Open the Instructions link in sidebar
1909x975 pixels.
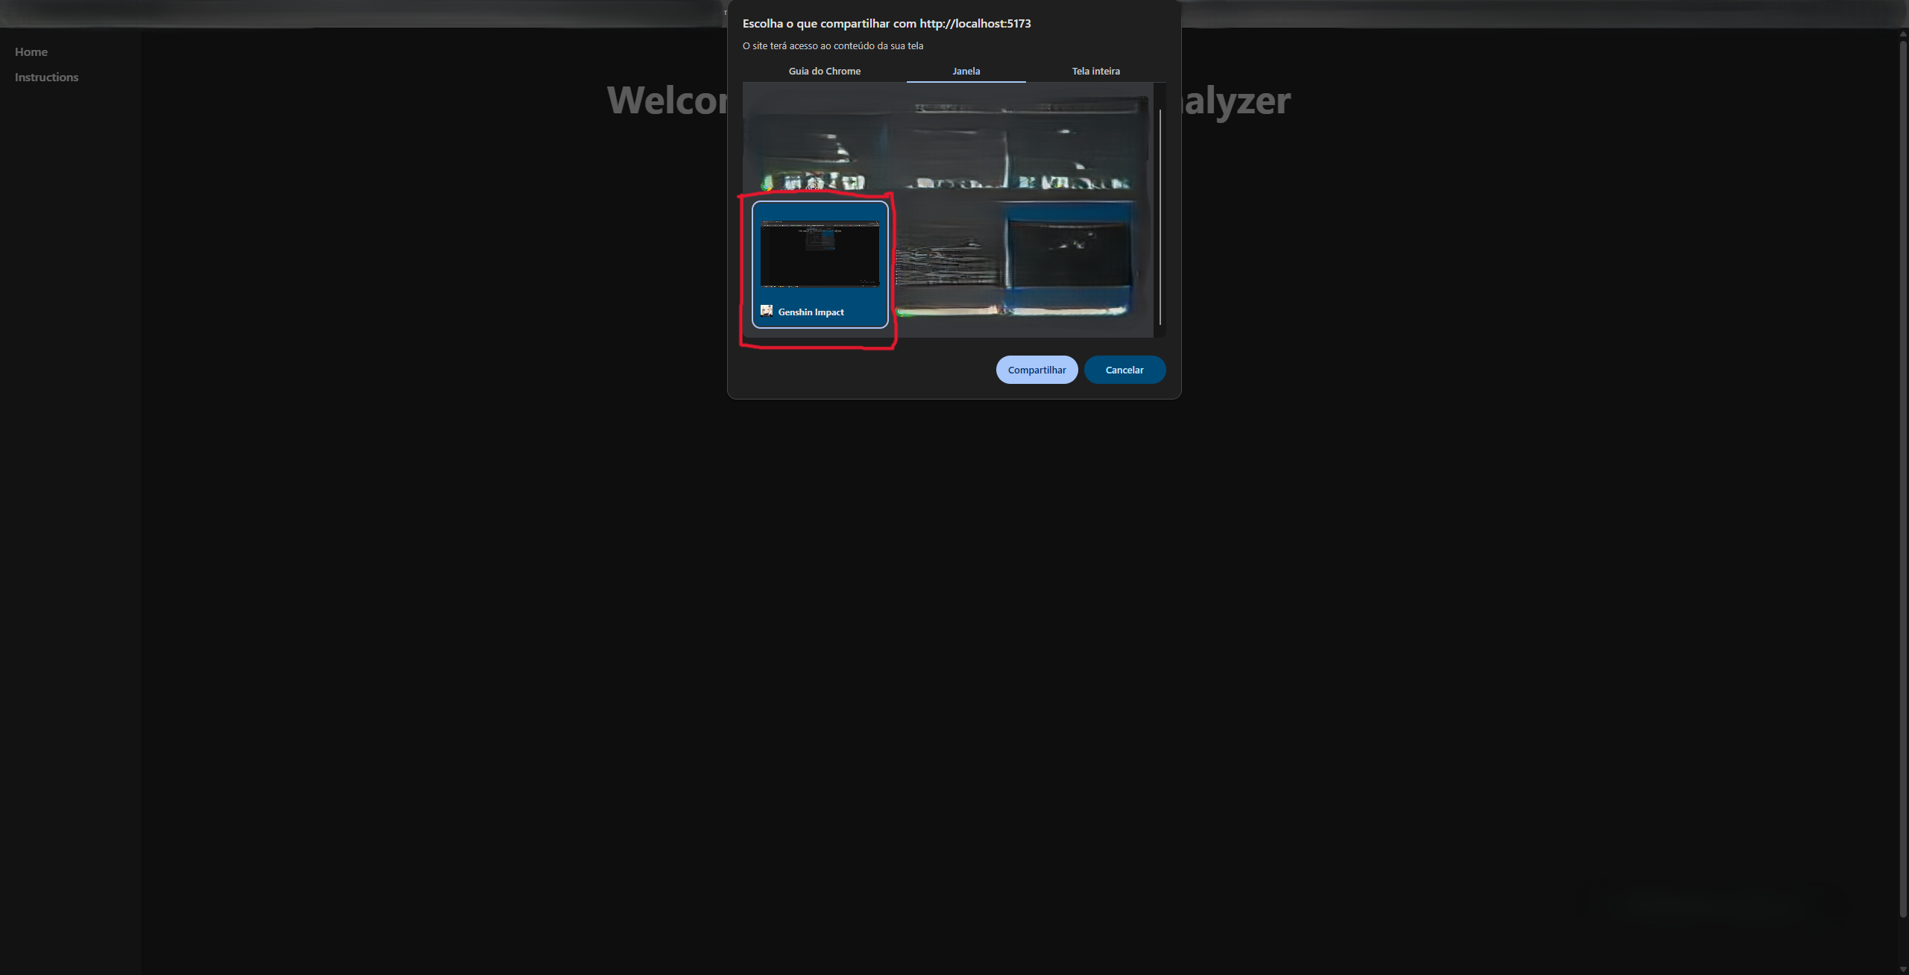[46, 77]
